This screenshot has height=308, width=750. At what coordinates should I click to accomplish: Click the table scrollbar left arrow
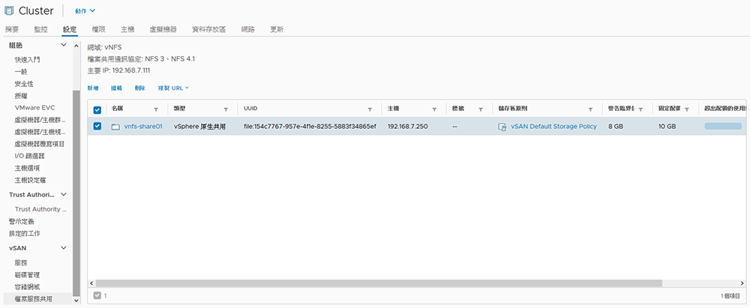coord(91,283)
